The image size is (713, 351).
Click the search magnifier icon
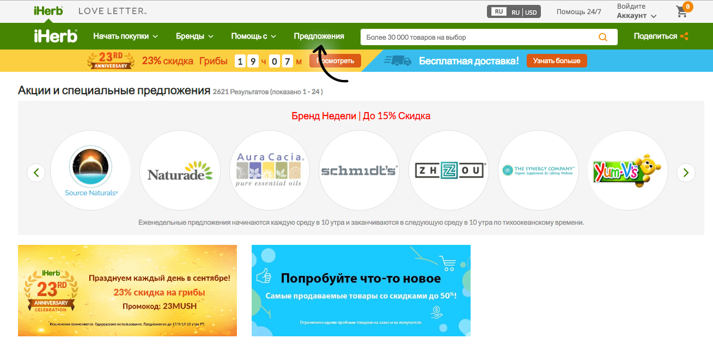coord(603,37)
